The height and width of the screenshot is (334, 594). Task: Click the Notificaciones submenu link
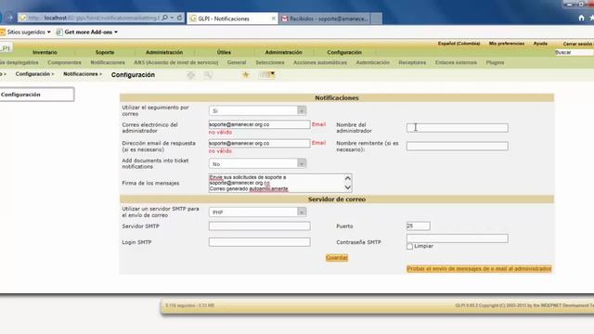pos(108,62)
